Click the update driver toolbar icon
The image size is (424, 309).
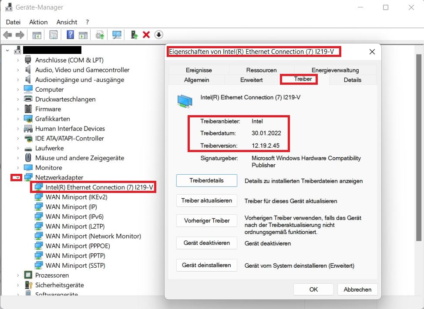tap(100, 35)
